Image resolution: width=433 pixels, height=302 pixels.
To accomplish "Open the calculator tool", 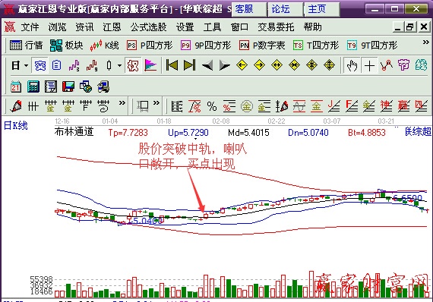I will click(33, 87).
